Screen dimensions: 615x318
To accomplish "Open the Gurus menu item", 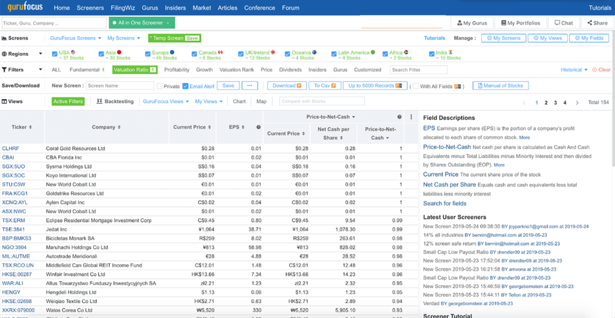I will (150, 8).
